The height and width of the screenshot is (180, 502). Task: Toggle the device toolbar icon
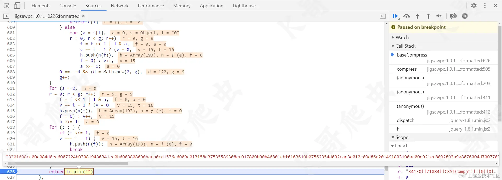pos(17,5)
